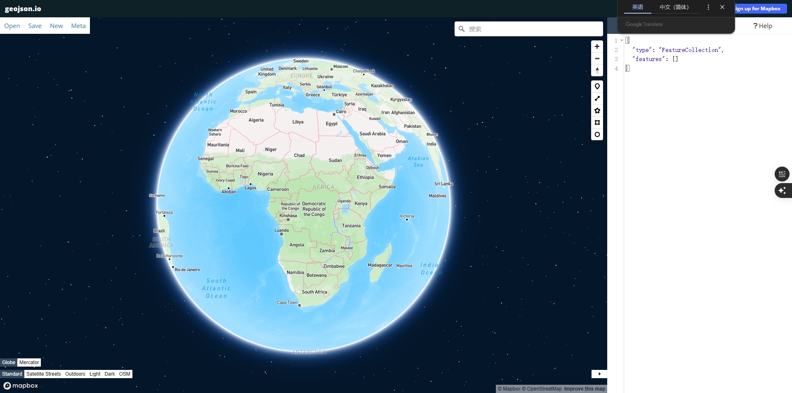
Task: Close the Google Translate popup
Action: 722,7
